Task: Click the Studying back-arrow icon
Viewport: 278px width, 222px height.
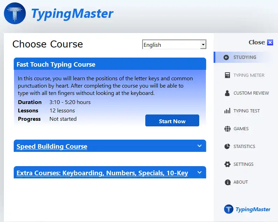Action: coord(226,57)
